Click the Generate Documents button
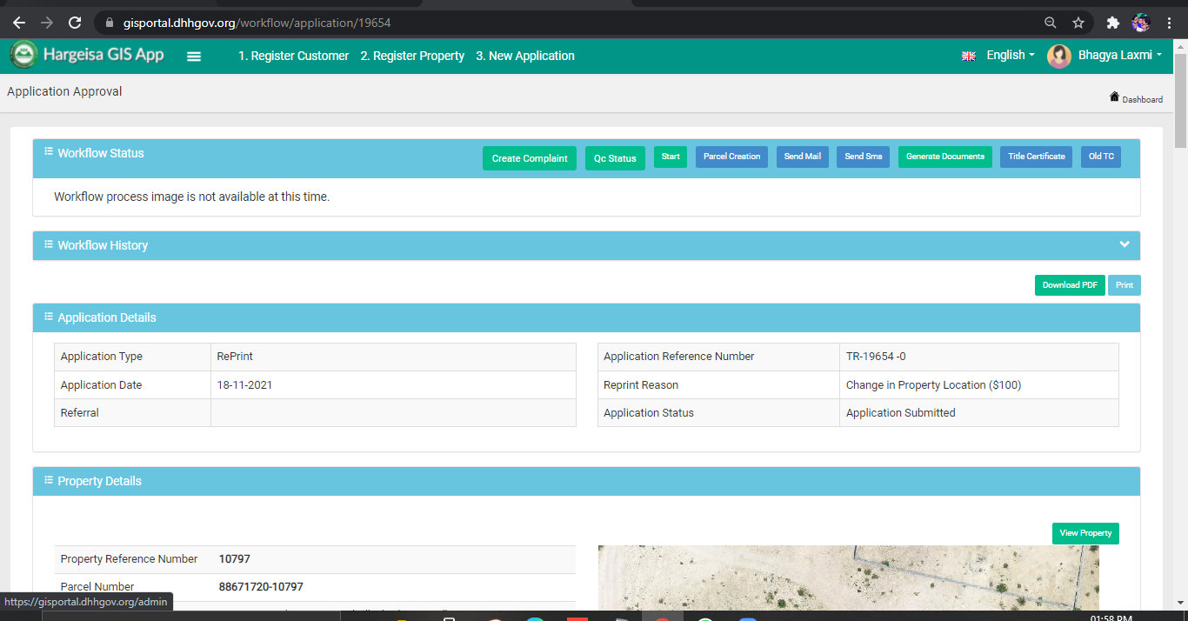 [x=945, y=157]
